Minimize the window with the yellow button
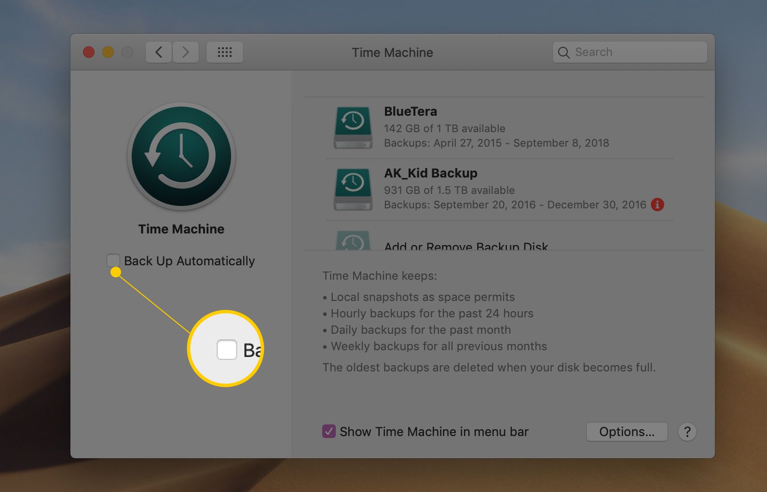Viewport: 767px width, 492px height. tap(108, 52)
